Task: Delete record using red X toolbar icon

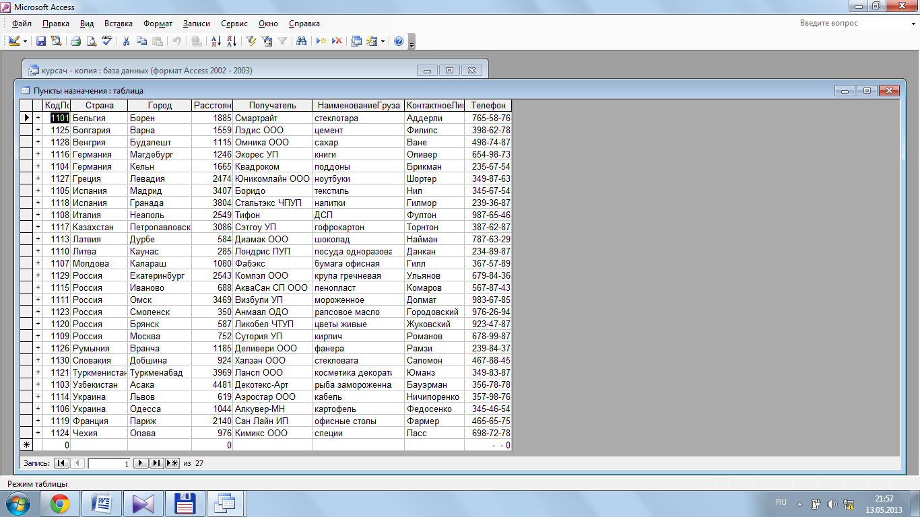Action: click(x=337, y=41)
